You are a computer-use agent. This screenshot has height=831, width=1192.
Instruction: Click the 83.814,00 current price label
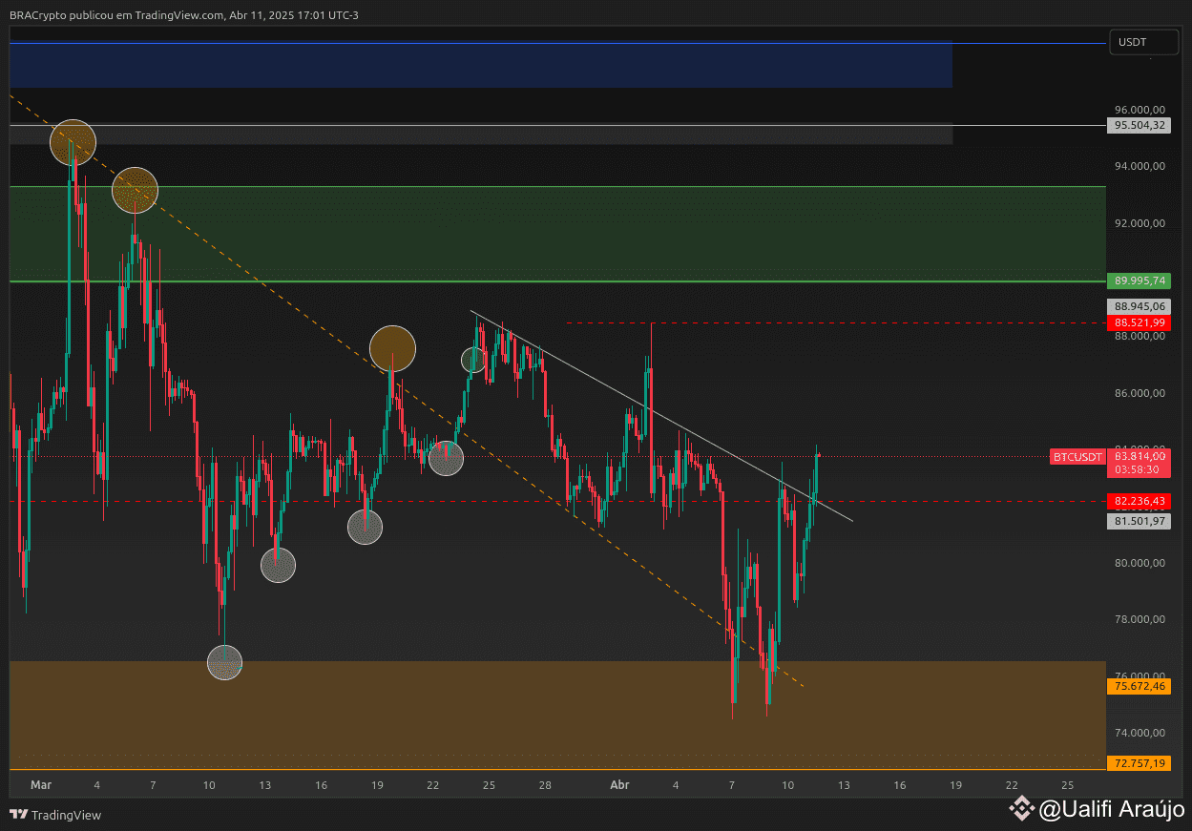pyautogui.click(x=1140, y=457)
